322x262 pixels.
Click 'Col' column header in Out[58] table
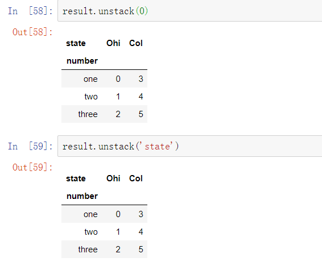pos(136,43)
